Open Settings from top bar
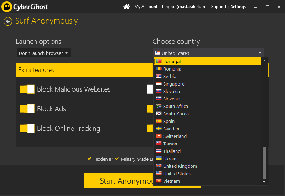Viewport: 285px width, 196px height. pos(238,7)
